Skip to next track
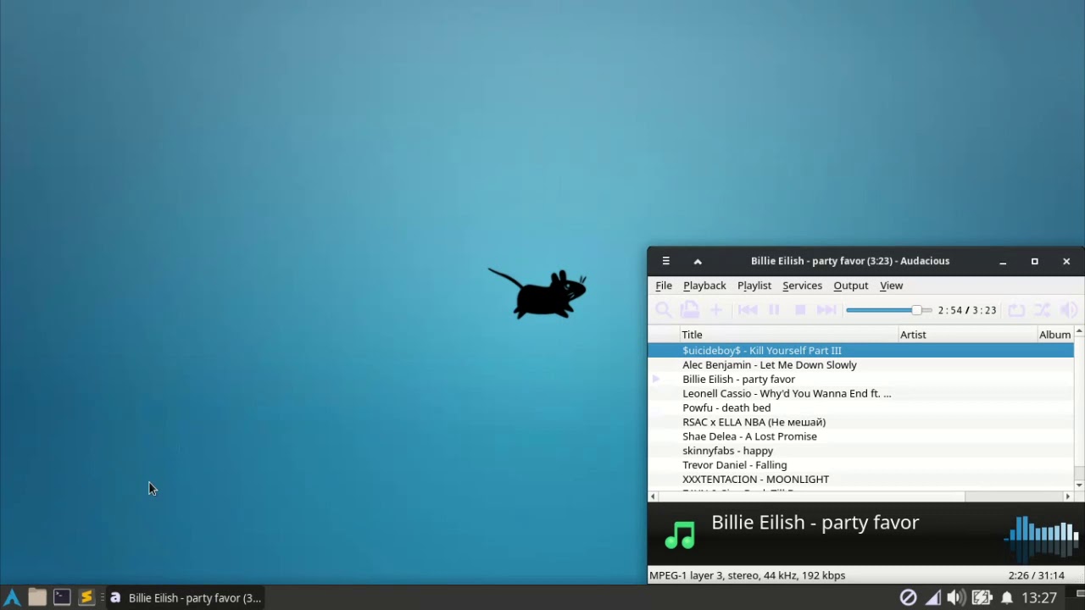This screenshot has height=610, width=1085. 826,310
